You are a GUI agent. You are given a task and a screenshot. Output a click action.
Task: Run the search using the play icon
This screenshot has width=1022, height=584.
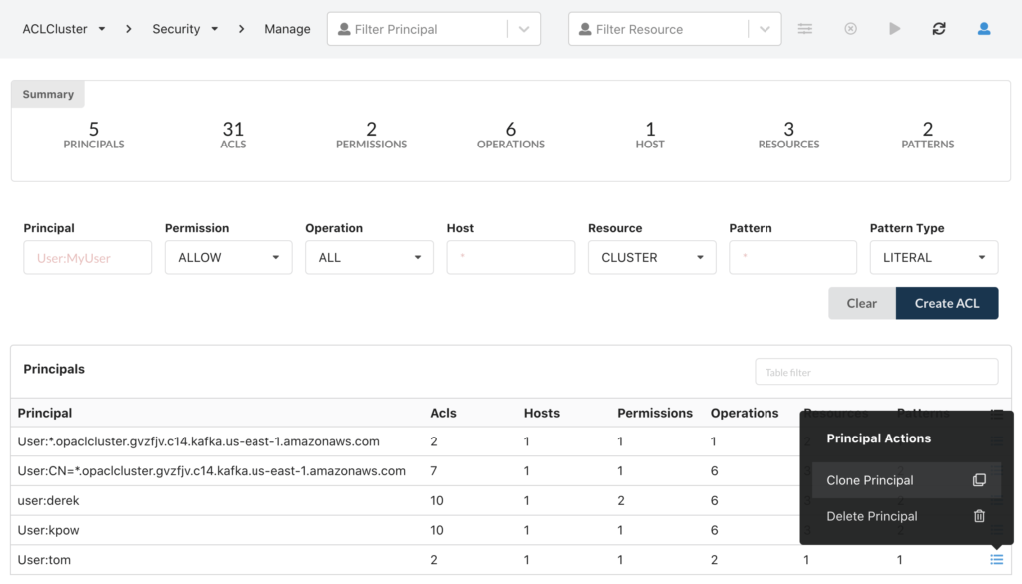(x=894, y=28)
